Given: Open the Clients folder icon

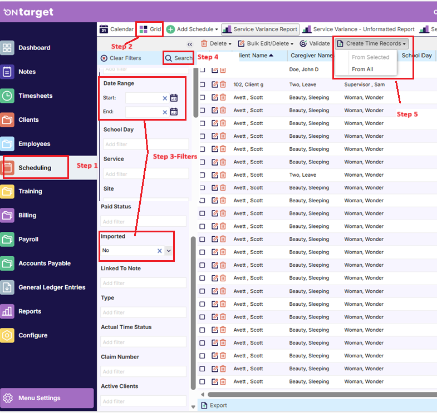Looking at the screenshot, I should tap(7, 120).
